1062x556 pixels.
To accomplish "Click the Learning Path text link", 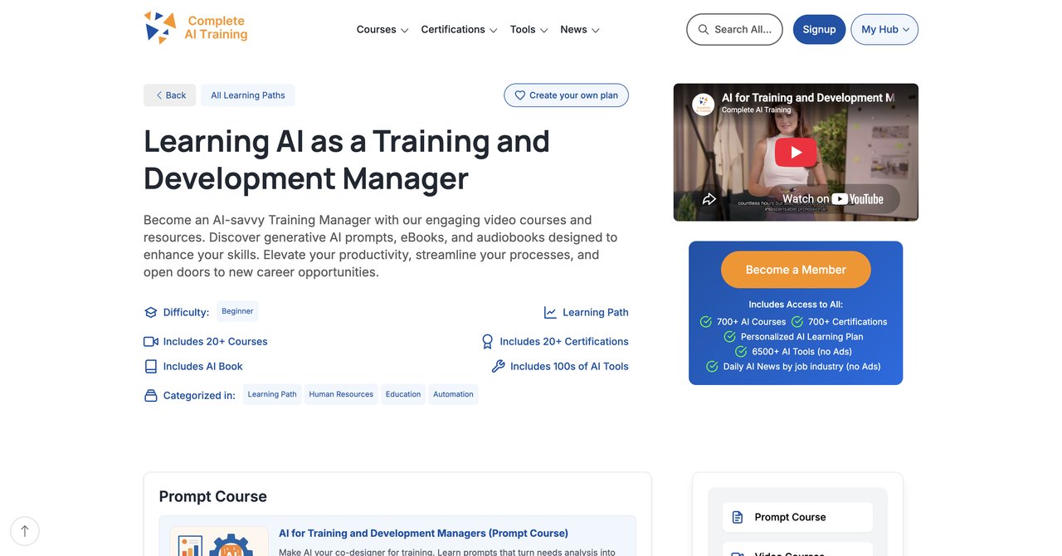I will (x=596, y=313).
